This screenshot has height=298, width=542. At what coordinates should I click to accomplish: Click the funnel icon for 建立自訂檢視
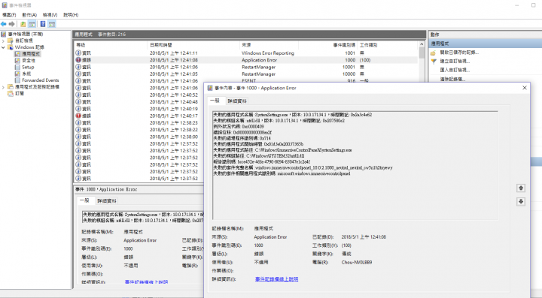434,62
